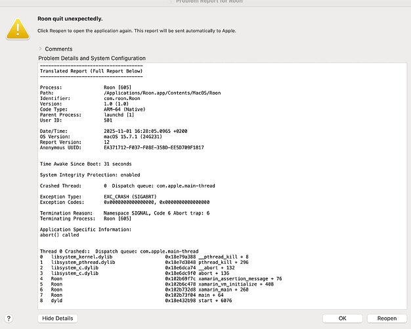Click the Anonymous UUID value
411x329 pixels.
160,147
